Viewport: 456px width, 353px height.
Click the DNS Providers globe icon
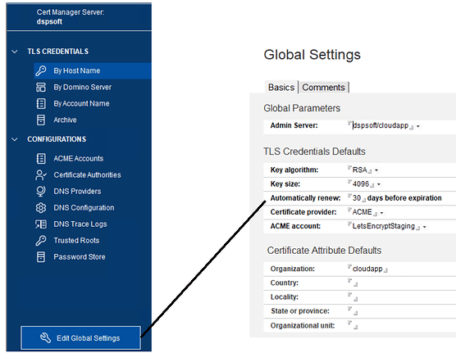coord(41,191)
